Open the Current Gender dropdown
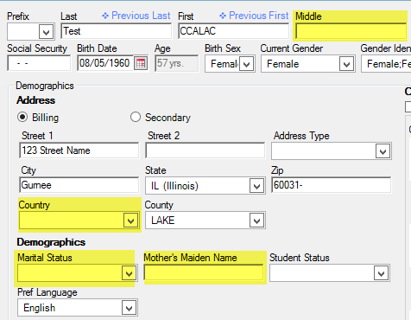 click(346, 64)
